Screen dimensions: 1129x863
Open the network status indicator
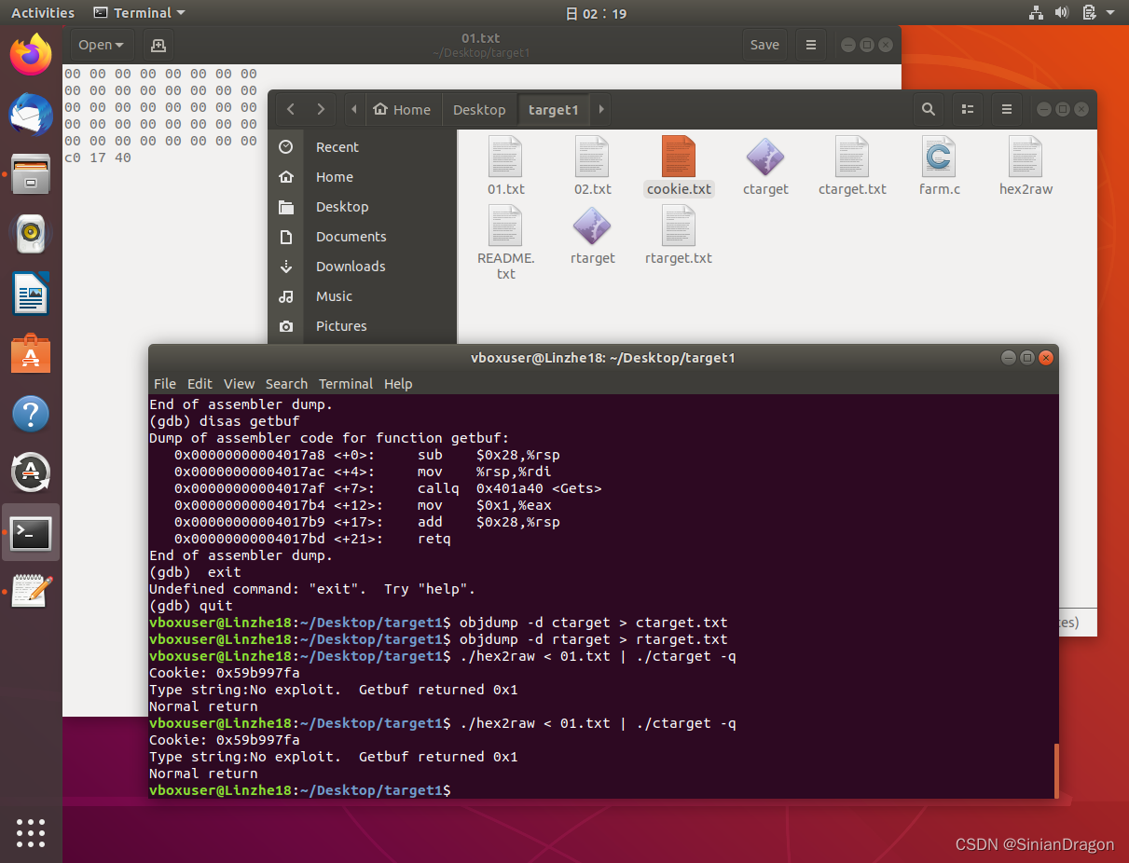pyautogui.click(x=1036, y=13)
